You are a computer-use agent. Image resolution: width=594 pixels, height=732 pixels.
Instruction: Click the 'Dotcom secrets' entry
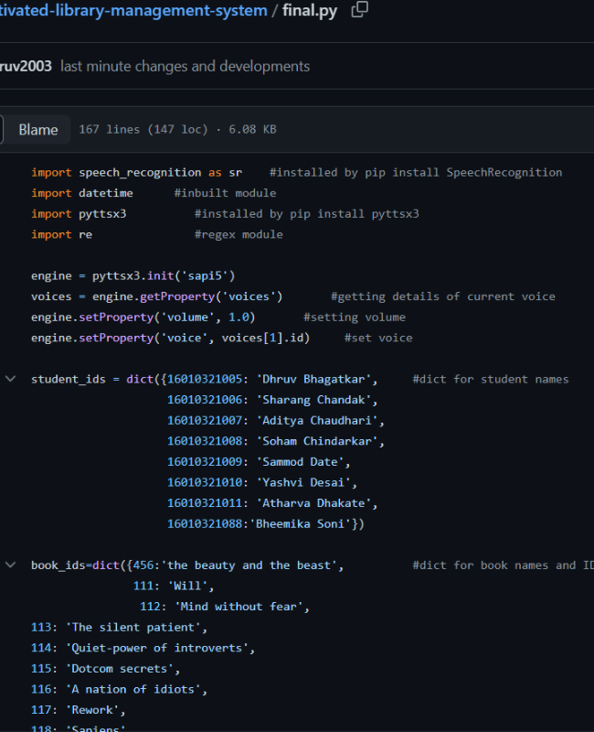(x=105, y=669)
